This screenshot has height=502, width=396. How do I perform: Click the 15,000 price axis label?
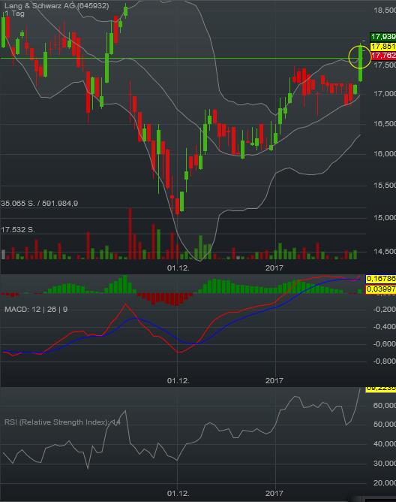[x=385, y=218]
